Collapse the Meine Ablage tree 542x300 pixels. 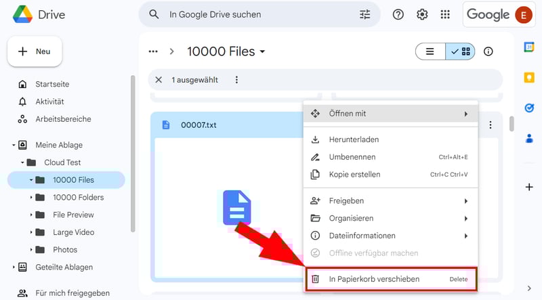click(14, 145)
